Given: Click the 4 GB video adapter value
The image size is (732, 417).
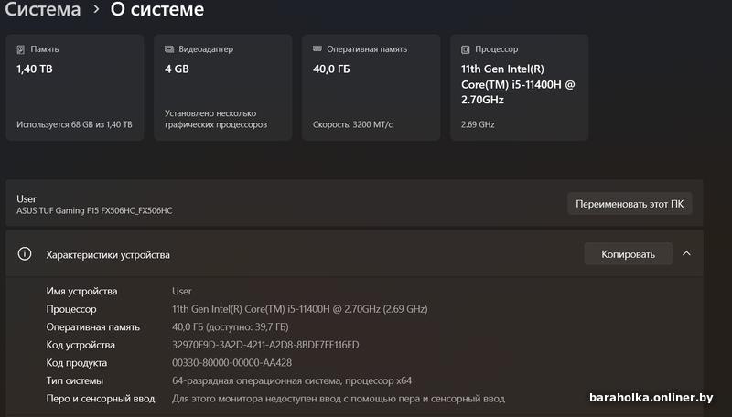Looking at the screenshot, I should tap(178, 69).
